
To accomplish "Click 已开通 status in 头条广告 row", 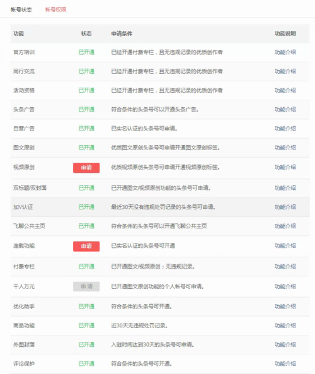I will click(86, 110).
